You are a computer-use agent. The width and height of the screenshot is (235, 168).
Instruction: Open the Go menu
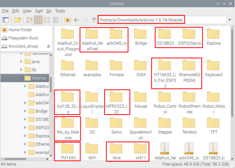[49, 11]
